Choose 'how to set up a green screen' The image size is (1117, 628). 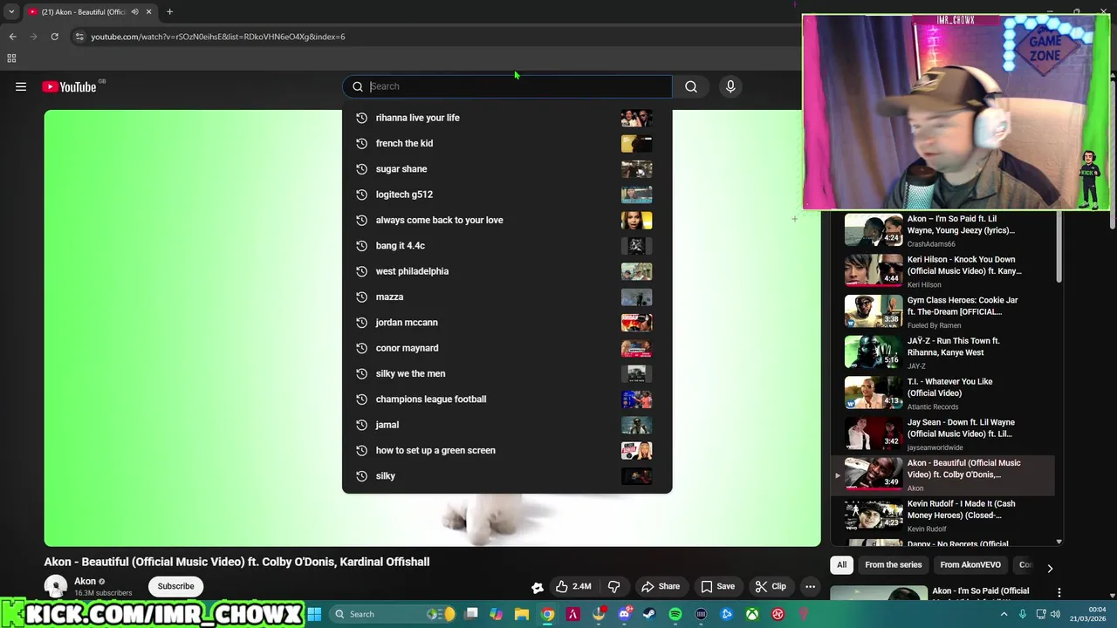click(507, 450)
